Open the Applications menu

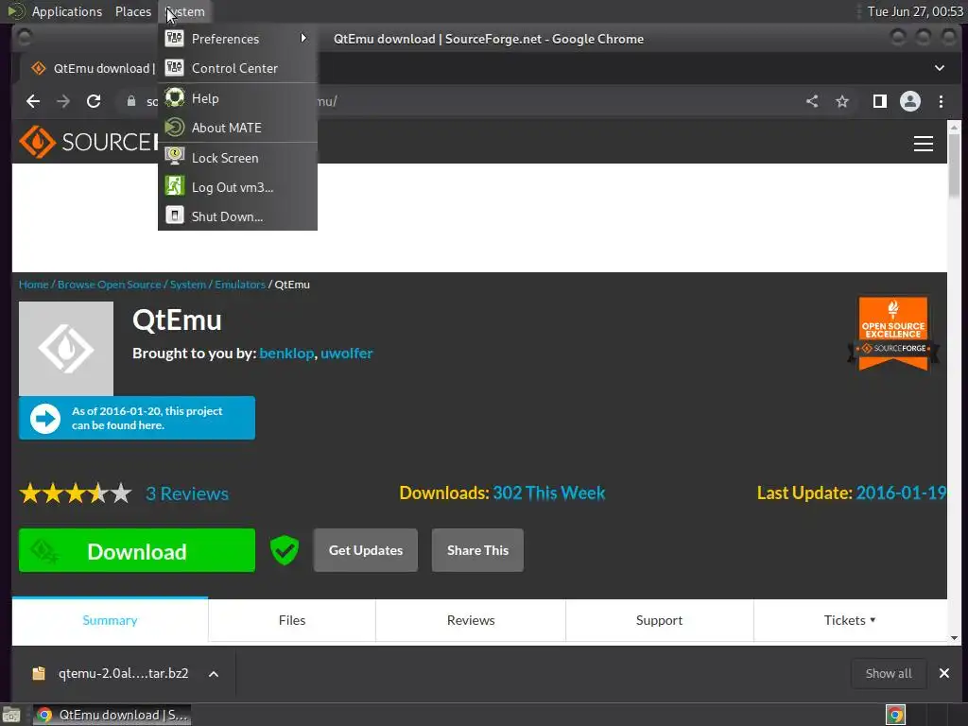pyautogui.click(x=67, y=11)
